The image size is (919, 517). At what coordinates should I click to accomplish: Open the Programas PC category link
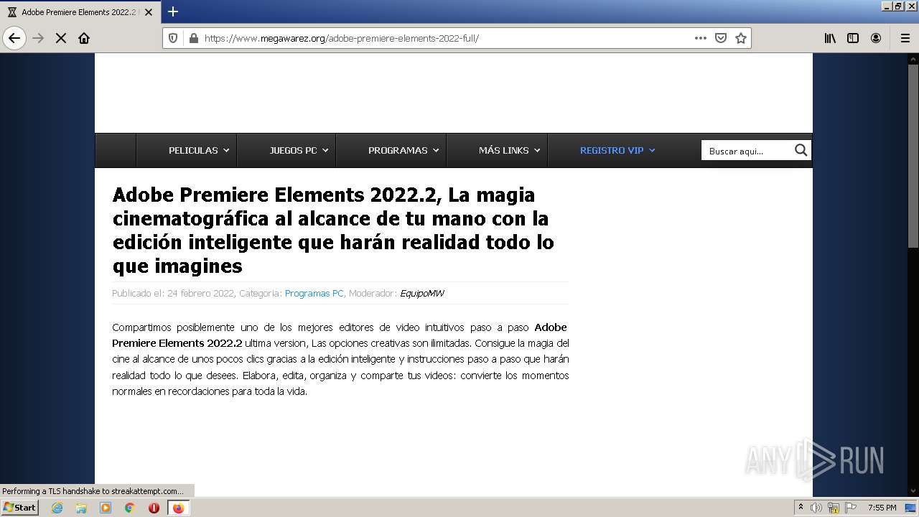click(x=314, y=293)
